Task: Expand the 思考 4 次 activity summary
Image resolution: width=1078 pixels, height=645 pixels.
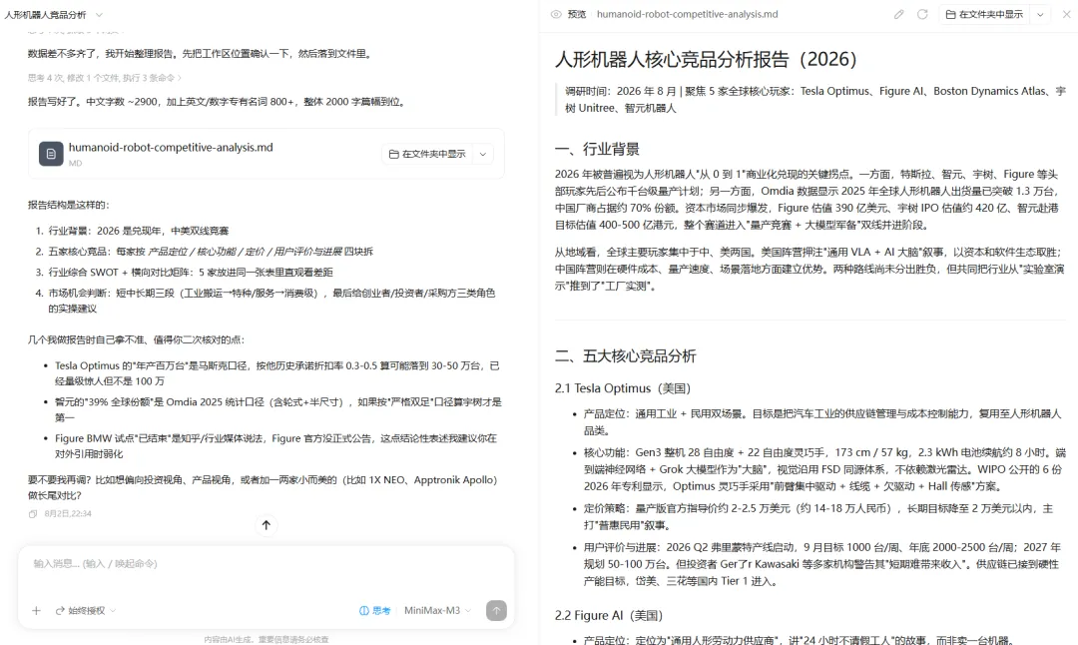Action: (x=105, y=78)
